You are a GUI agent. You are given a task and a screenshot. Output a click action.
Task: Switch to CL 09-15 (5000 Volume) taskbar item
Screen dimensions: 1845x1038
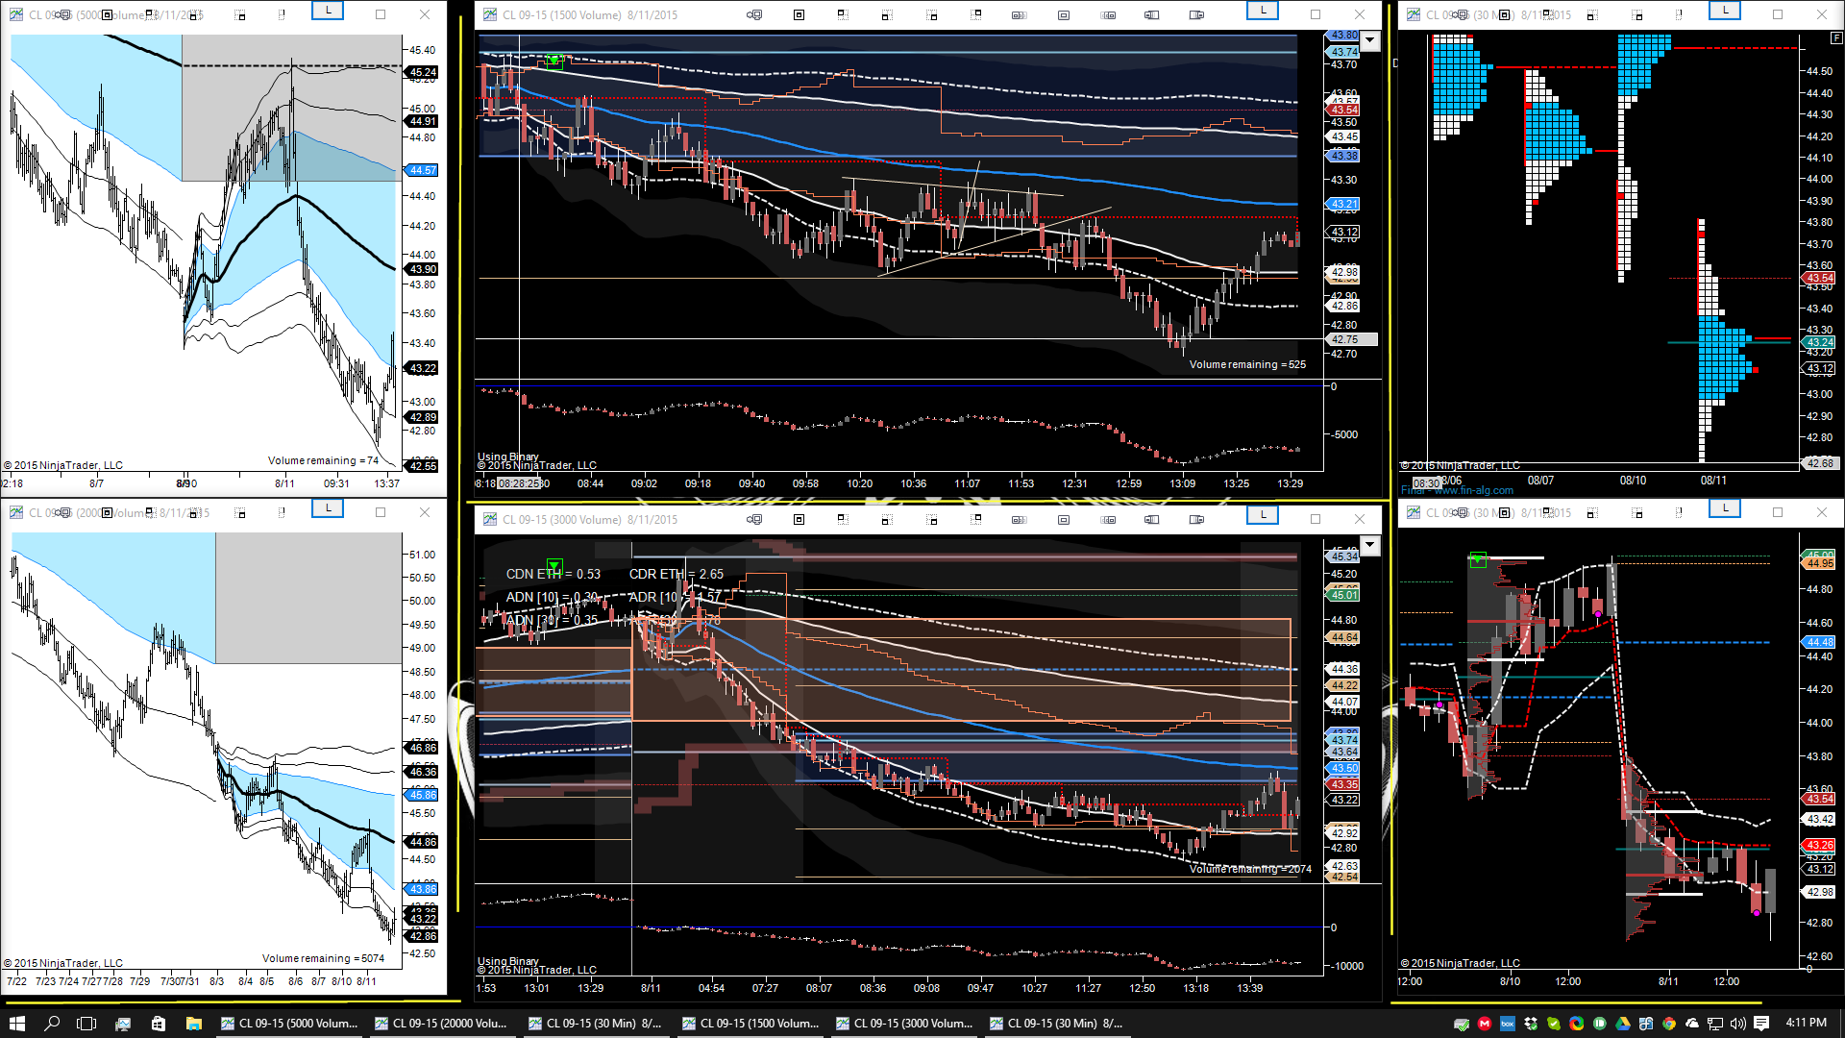(x=288, y=1024)
